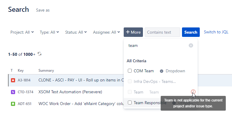Open the Type: All filter dropdown
The image size is (232, 113).
[49, 32]
